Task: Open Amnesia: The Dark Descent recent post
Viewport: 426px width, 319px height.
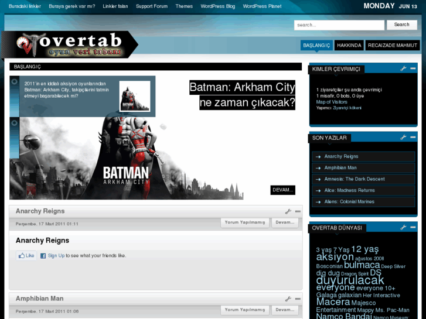Action: click(363, 179)
